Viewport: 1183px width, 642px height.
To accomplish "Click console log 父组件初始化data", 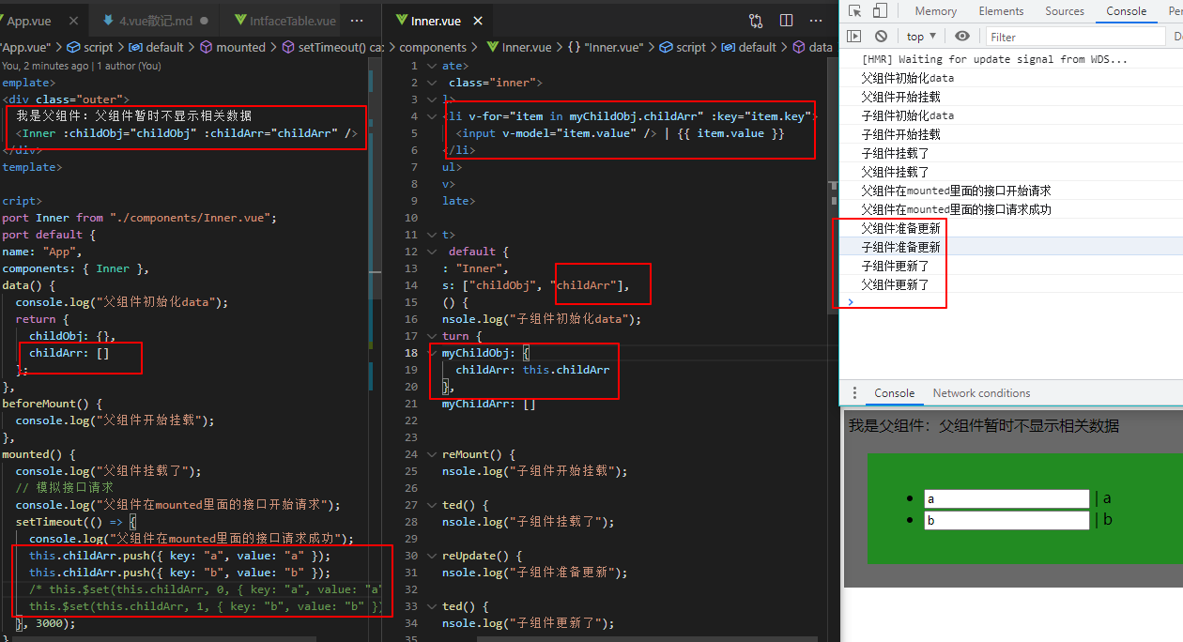I will tap(907, 78).
